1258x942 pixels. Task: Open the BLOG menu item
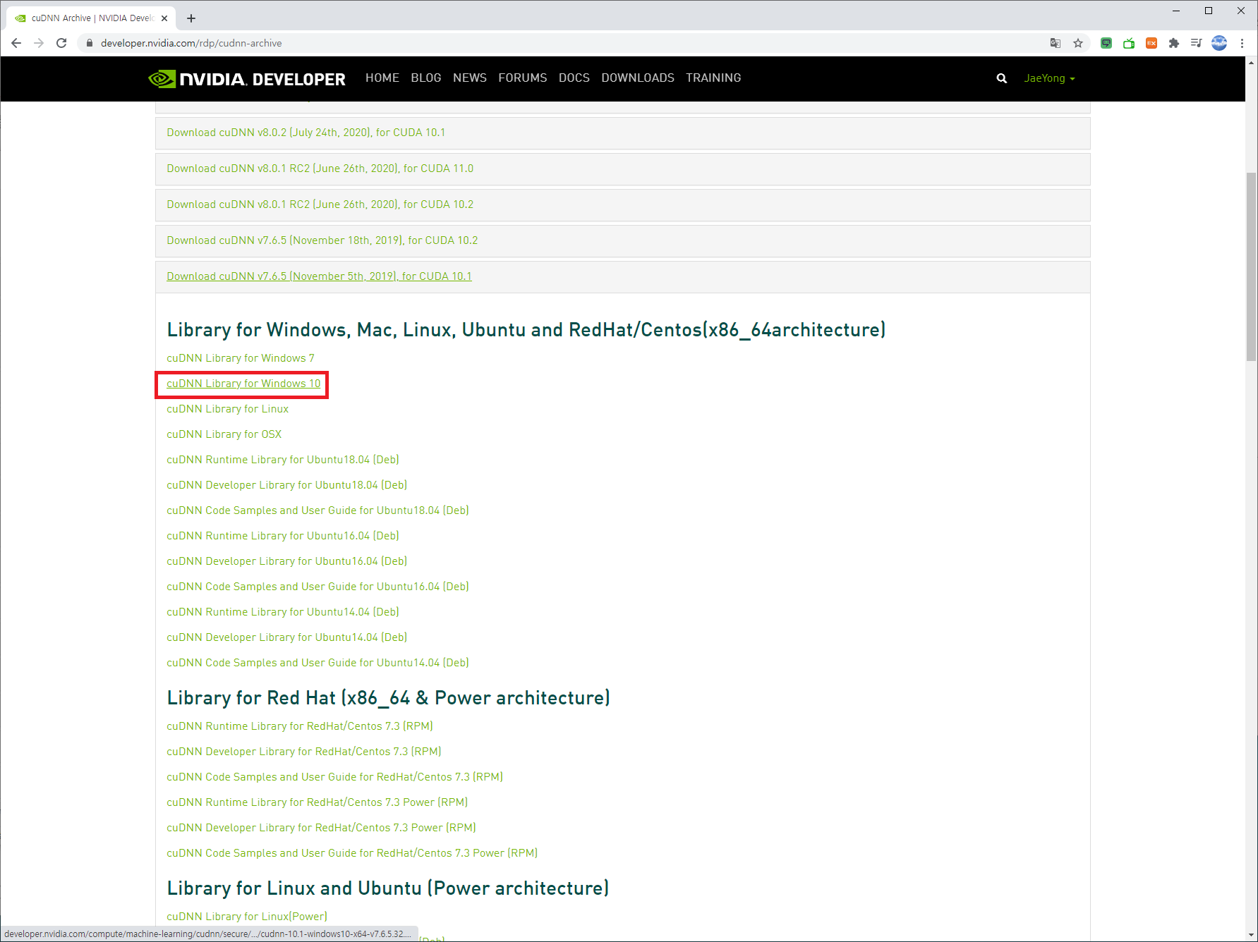point(426,78)
